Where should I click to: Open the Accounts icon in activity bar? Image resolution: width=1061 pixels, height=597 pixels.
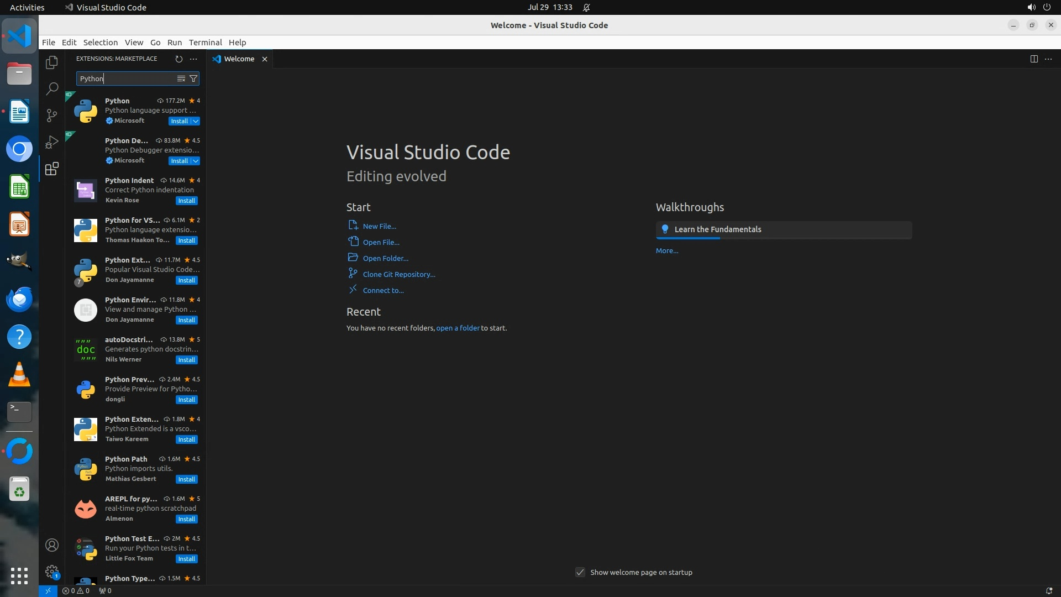tap(52, 545)
